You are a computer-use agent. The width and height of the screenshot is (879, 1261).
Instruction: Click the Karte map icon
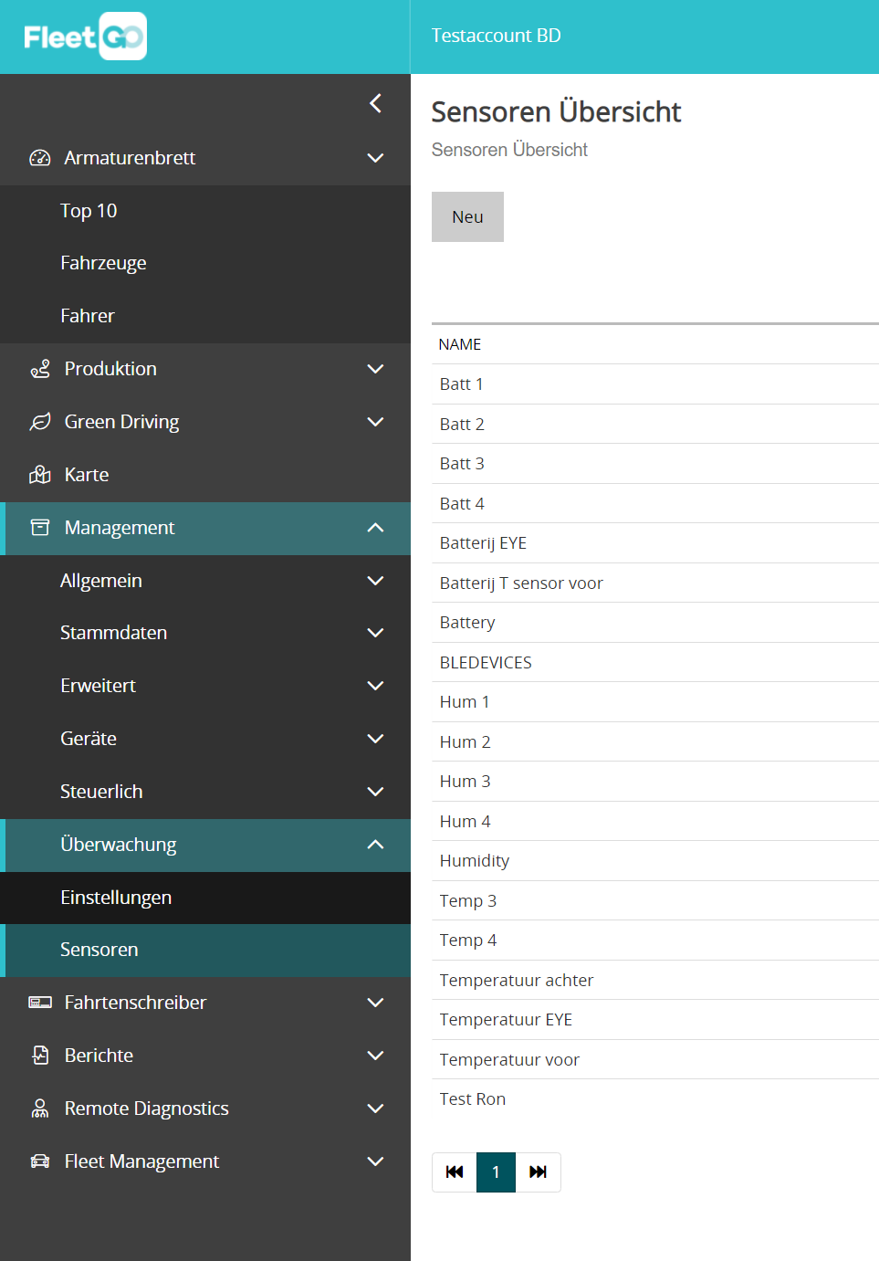tap(40, 475)
